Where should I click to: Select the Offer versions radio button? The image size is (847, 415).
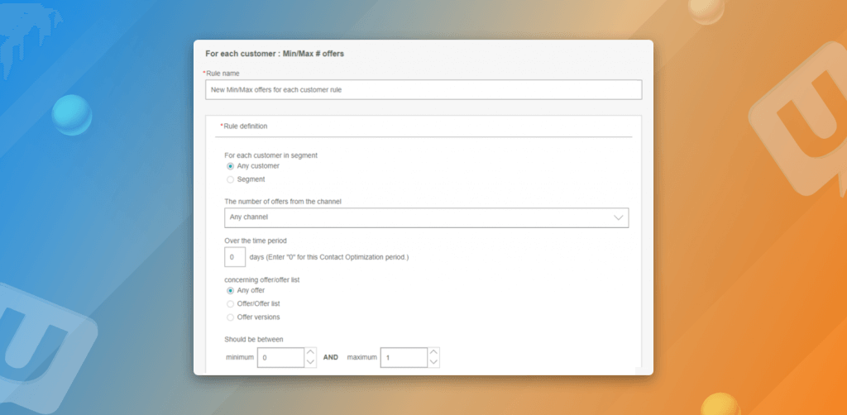coord(231,317)
